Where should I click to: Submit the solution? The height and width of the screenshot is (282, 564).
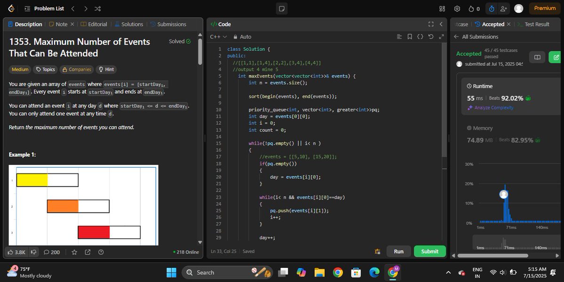click(430, 251)
